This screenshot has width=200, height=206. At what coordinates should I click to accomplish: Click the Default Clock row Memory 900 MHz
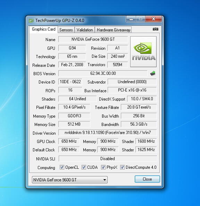point(108,150)
